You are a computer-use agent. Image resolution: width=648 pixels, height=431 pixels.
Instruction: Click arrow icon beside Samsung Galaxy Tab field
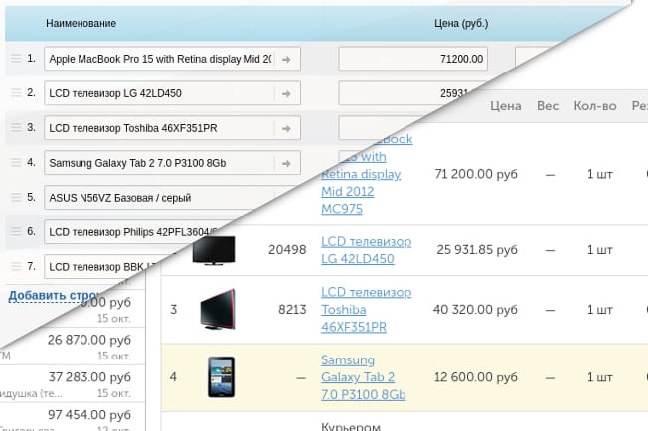(x=286, y=163)
